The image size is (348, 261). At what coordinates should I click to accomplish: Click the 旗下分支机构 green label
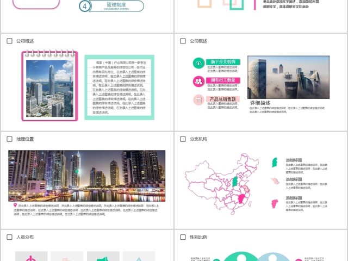pos(223,62)
